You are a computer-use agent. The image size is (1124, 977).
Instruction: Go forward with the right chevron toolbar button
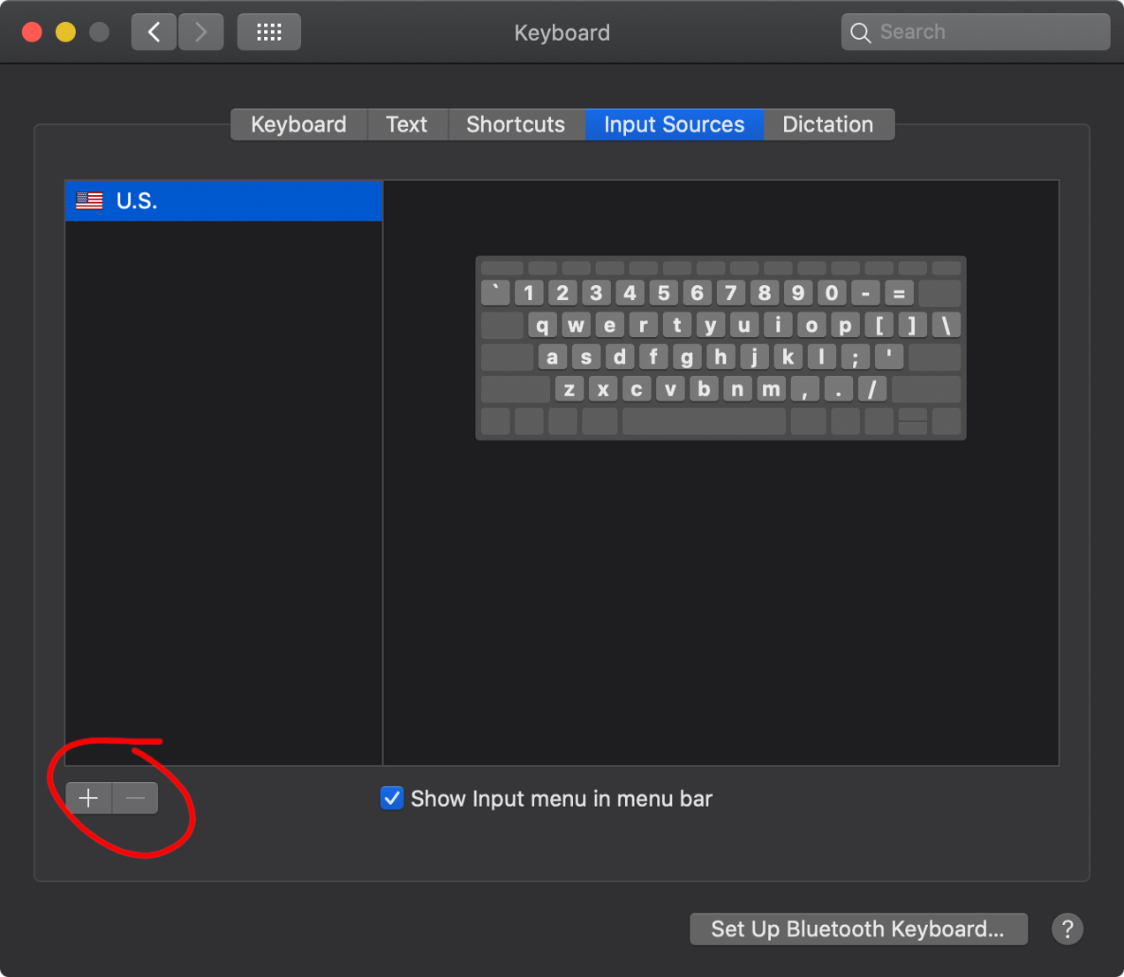coord(200,33)
